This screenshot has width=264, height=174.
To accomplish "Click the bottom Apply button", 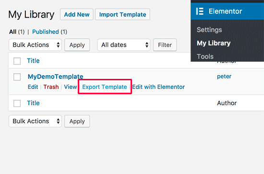I will [x=77, y=121].
